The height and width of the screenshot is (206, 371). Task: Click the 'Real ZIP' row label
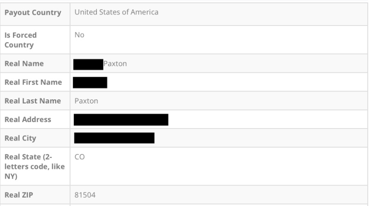coord(19,195)
